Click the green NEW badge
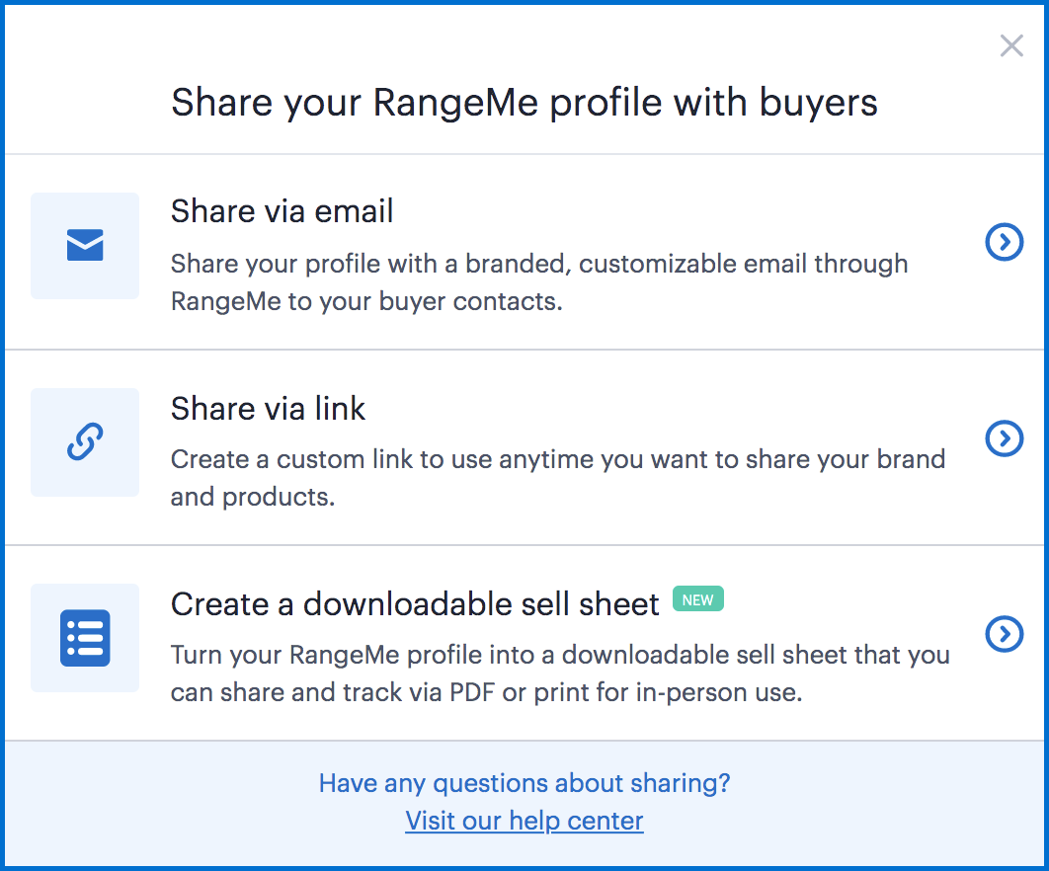 (697, 599)
